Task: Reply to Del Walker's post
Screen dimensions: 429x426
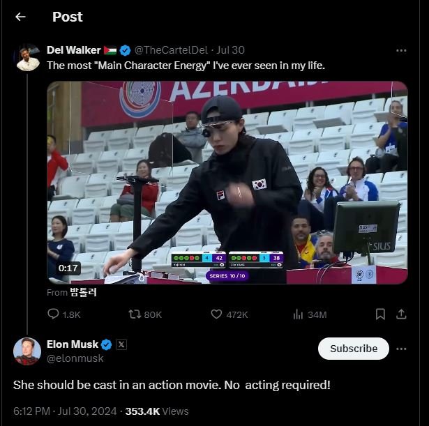Action: click(54, 314)
